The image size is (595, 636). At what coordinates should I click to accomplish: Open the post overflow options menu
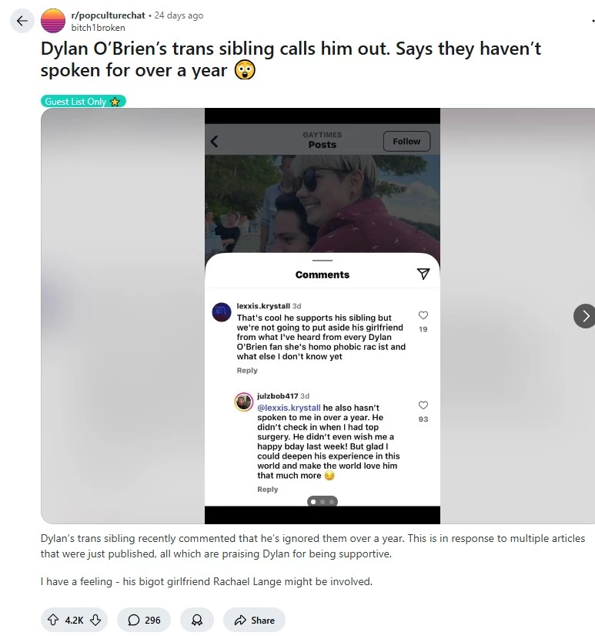pyautogui.click(x=592, y=21)
